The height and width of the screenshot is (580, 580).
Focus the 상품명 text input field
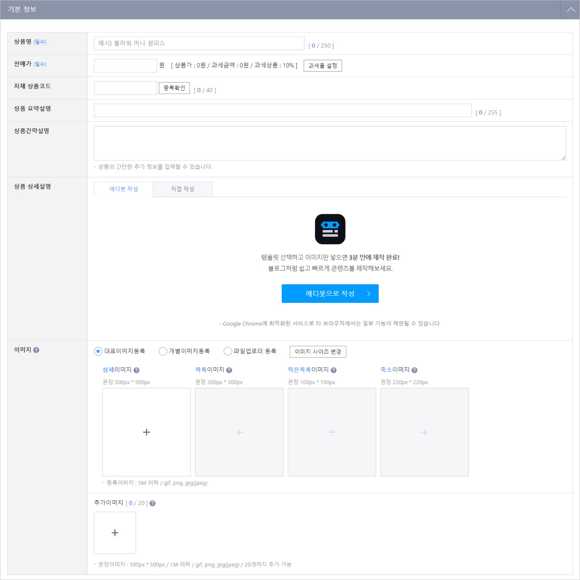coord(199,43)
